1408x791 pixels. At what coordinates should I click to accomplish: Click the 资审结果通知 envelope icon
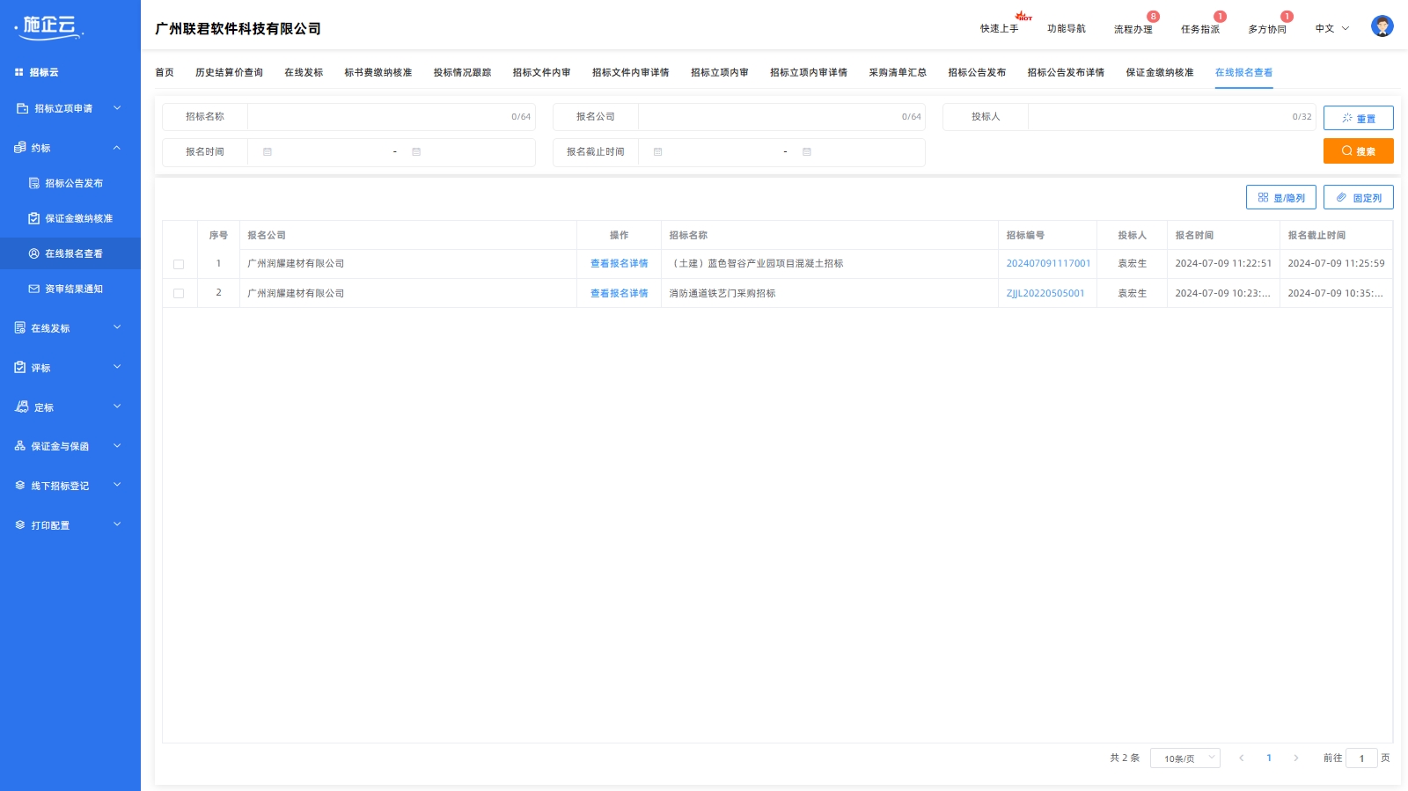pyautogui.click(x=34, y=289)
